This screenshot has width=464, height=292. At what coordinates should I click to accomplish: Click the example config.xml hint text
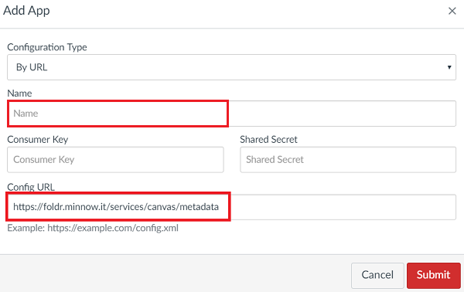[x=93, y=228]
